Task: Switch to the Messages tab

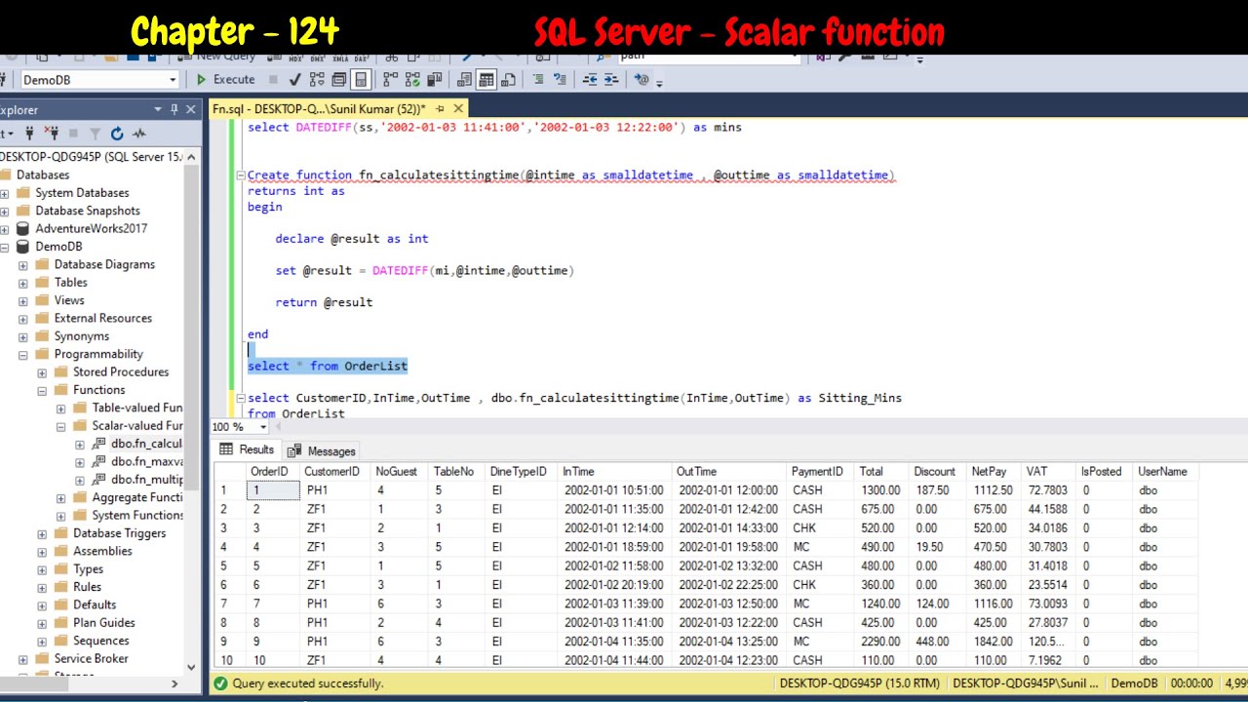Action: 322,450
